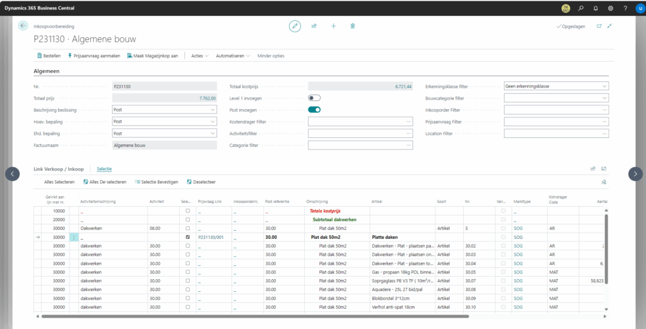Viewport: 646px width, 329px height.
Task: Click the plus icon to add new
Action: 333,26
